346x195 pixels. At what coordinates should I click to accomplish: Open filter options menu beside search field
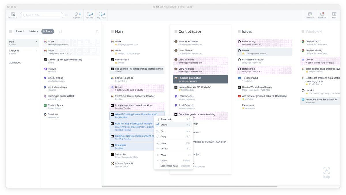point(67,15)
